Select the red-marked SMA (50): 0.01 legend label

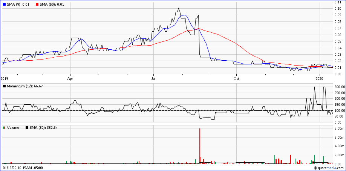52,4
